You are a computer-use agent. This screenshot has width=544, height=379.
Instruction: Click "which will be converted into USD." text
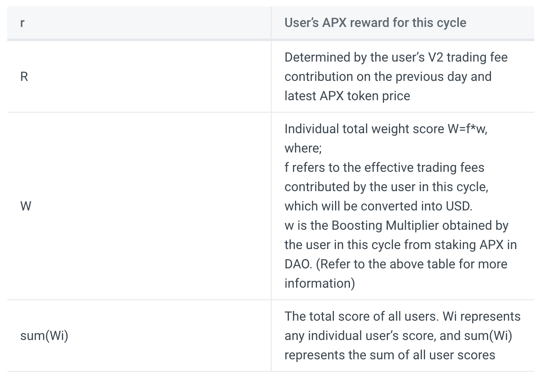point(378,206)
